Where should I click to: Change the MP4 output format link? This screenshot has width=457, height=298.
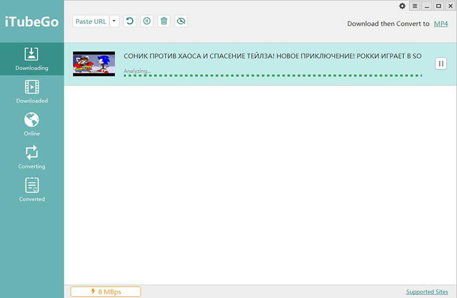click(440, 24)
